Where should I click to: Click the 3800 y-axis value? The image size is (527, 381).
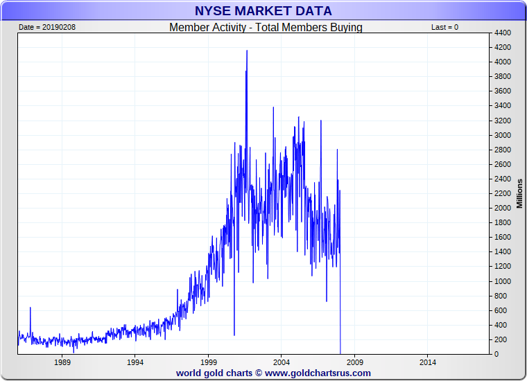tap(503, 76)
